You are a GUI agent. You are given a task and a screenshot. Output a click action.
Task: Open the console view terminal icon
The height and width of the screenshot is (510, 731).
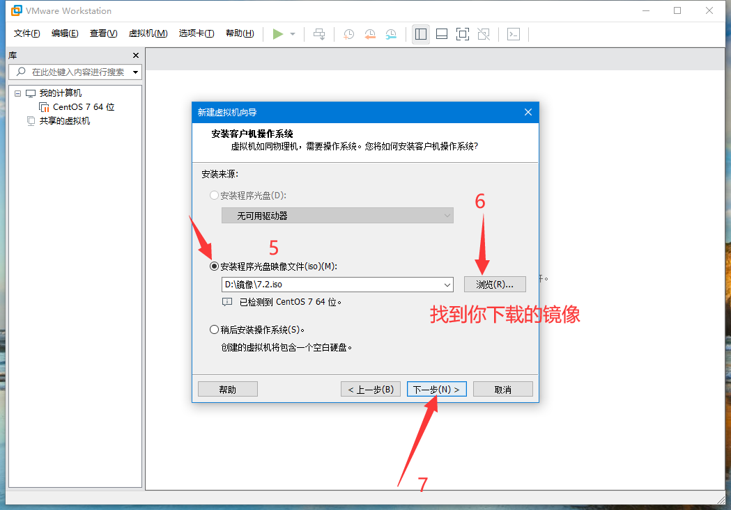point(514,34)
